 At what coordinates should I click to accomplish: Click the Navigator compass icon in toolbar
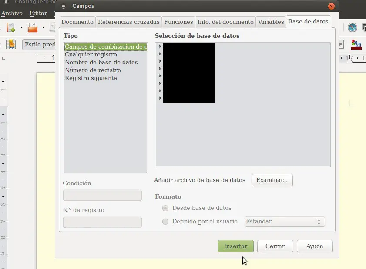(352, 27)
